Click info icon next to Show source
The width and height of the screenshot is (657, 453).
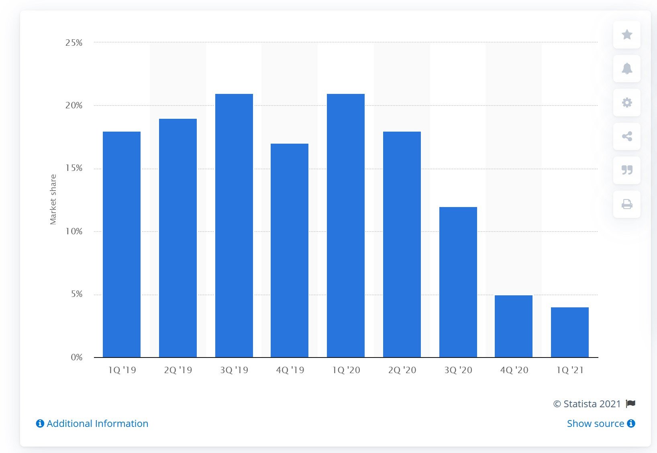[631, 424]
